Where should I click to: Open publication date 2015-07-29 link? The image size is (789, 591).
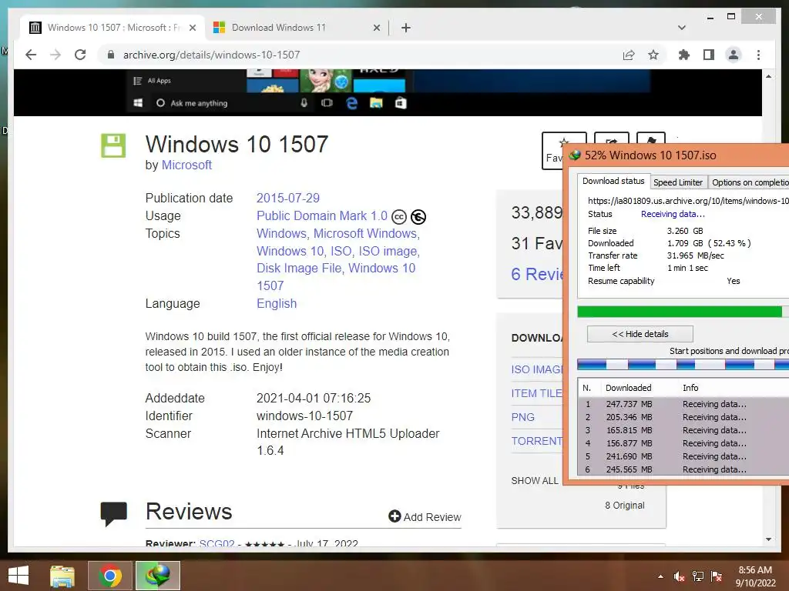point(288,198)
